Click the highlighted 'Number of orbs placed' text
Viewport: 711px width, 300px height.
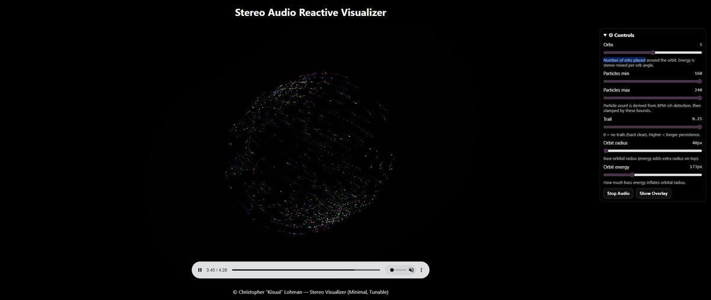tap(624, 60)
